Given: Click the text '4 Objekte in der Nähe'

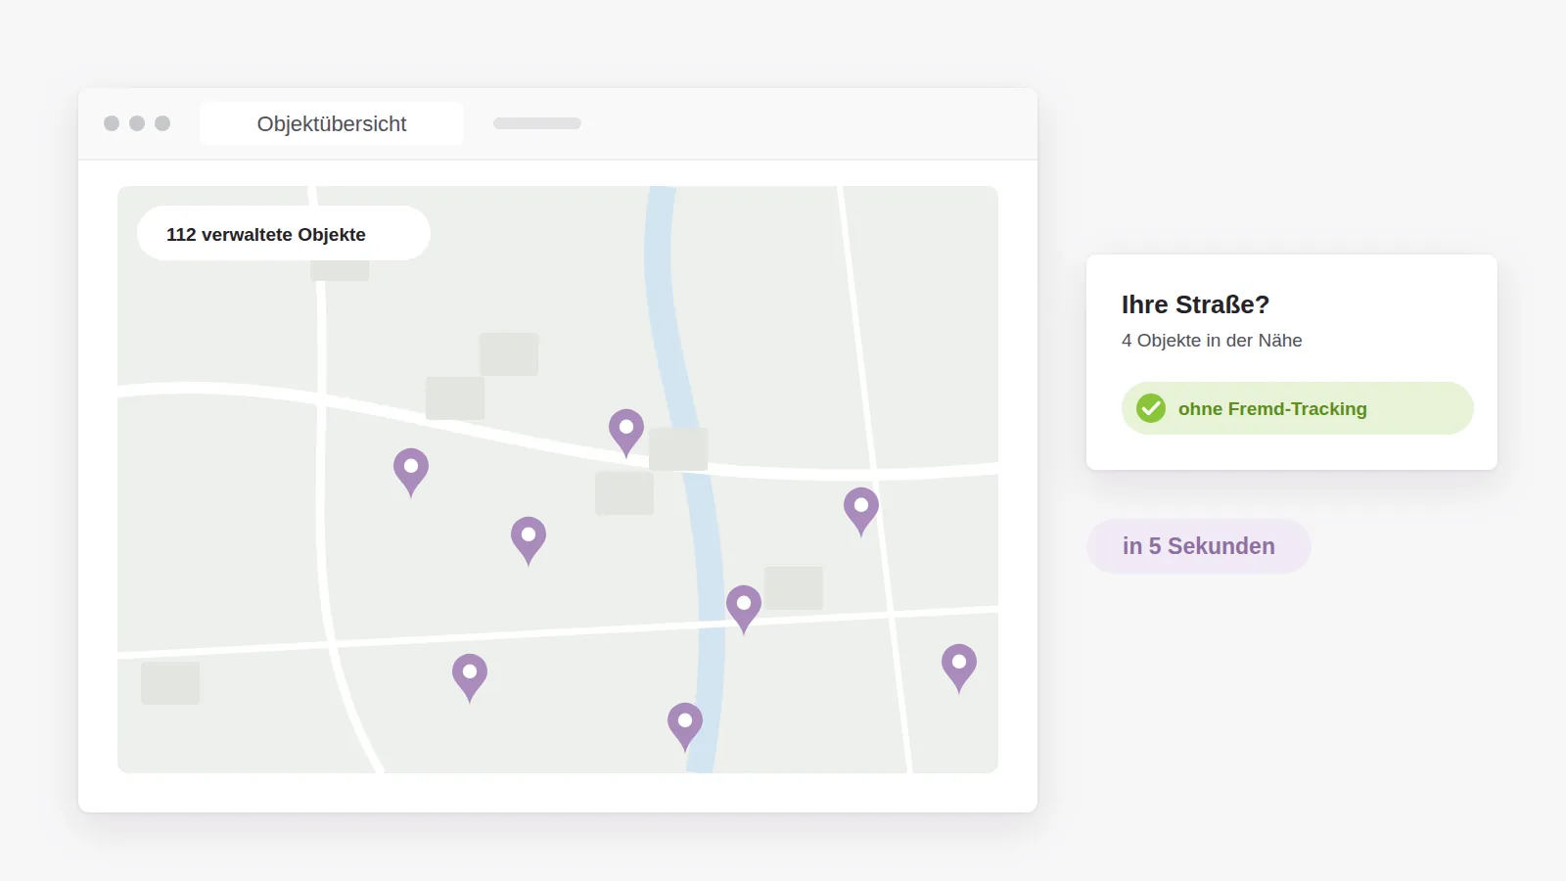Looking at the screenshot, I should coord(1212,341).
